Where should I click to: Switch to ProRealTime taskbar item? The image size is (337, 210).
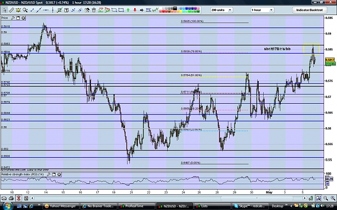tap(136, 206)
